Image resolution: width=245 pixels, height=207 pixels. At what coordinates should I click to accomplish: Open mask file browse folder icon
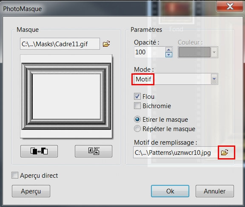(x=106, y=44)
